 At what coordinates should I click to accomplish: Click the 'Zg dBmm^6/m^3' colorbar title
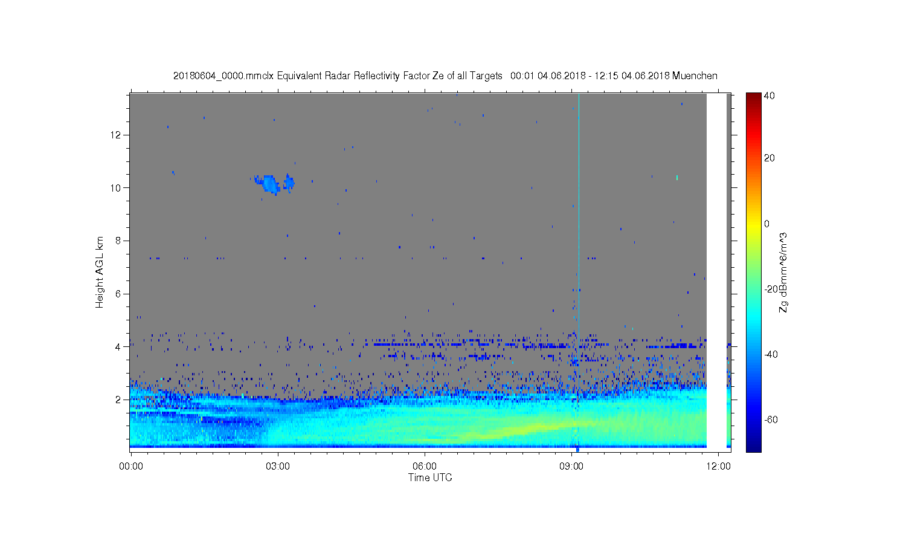click(x=783, y=272)
